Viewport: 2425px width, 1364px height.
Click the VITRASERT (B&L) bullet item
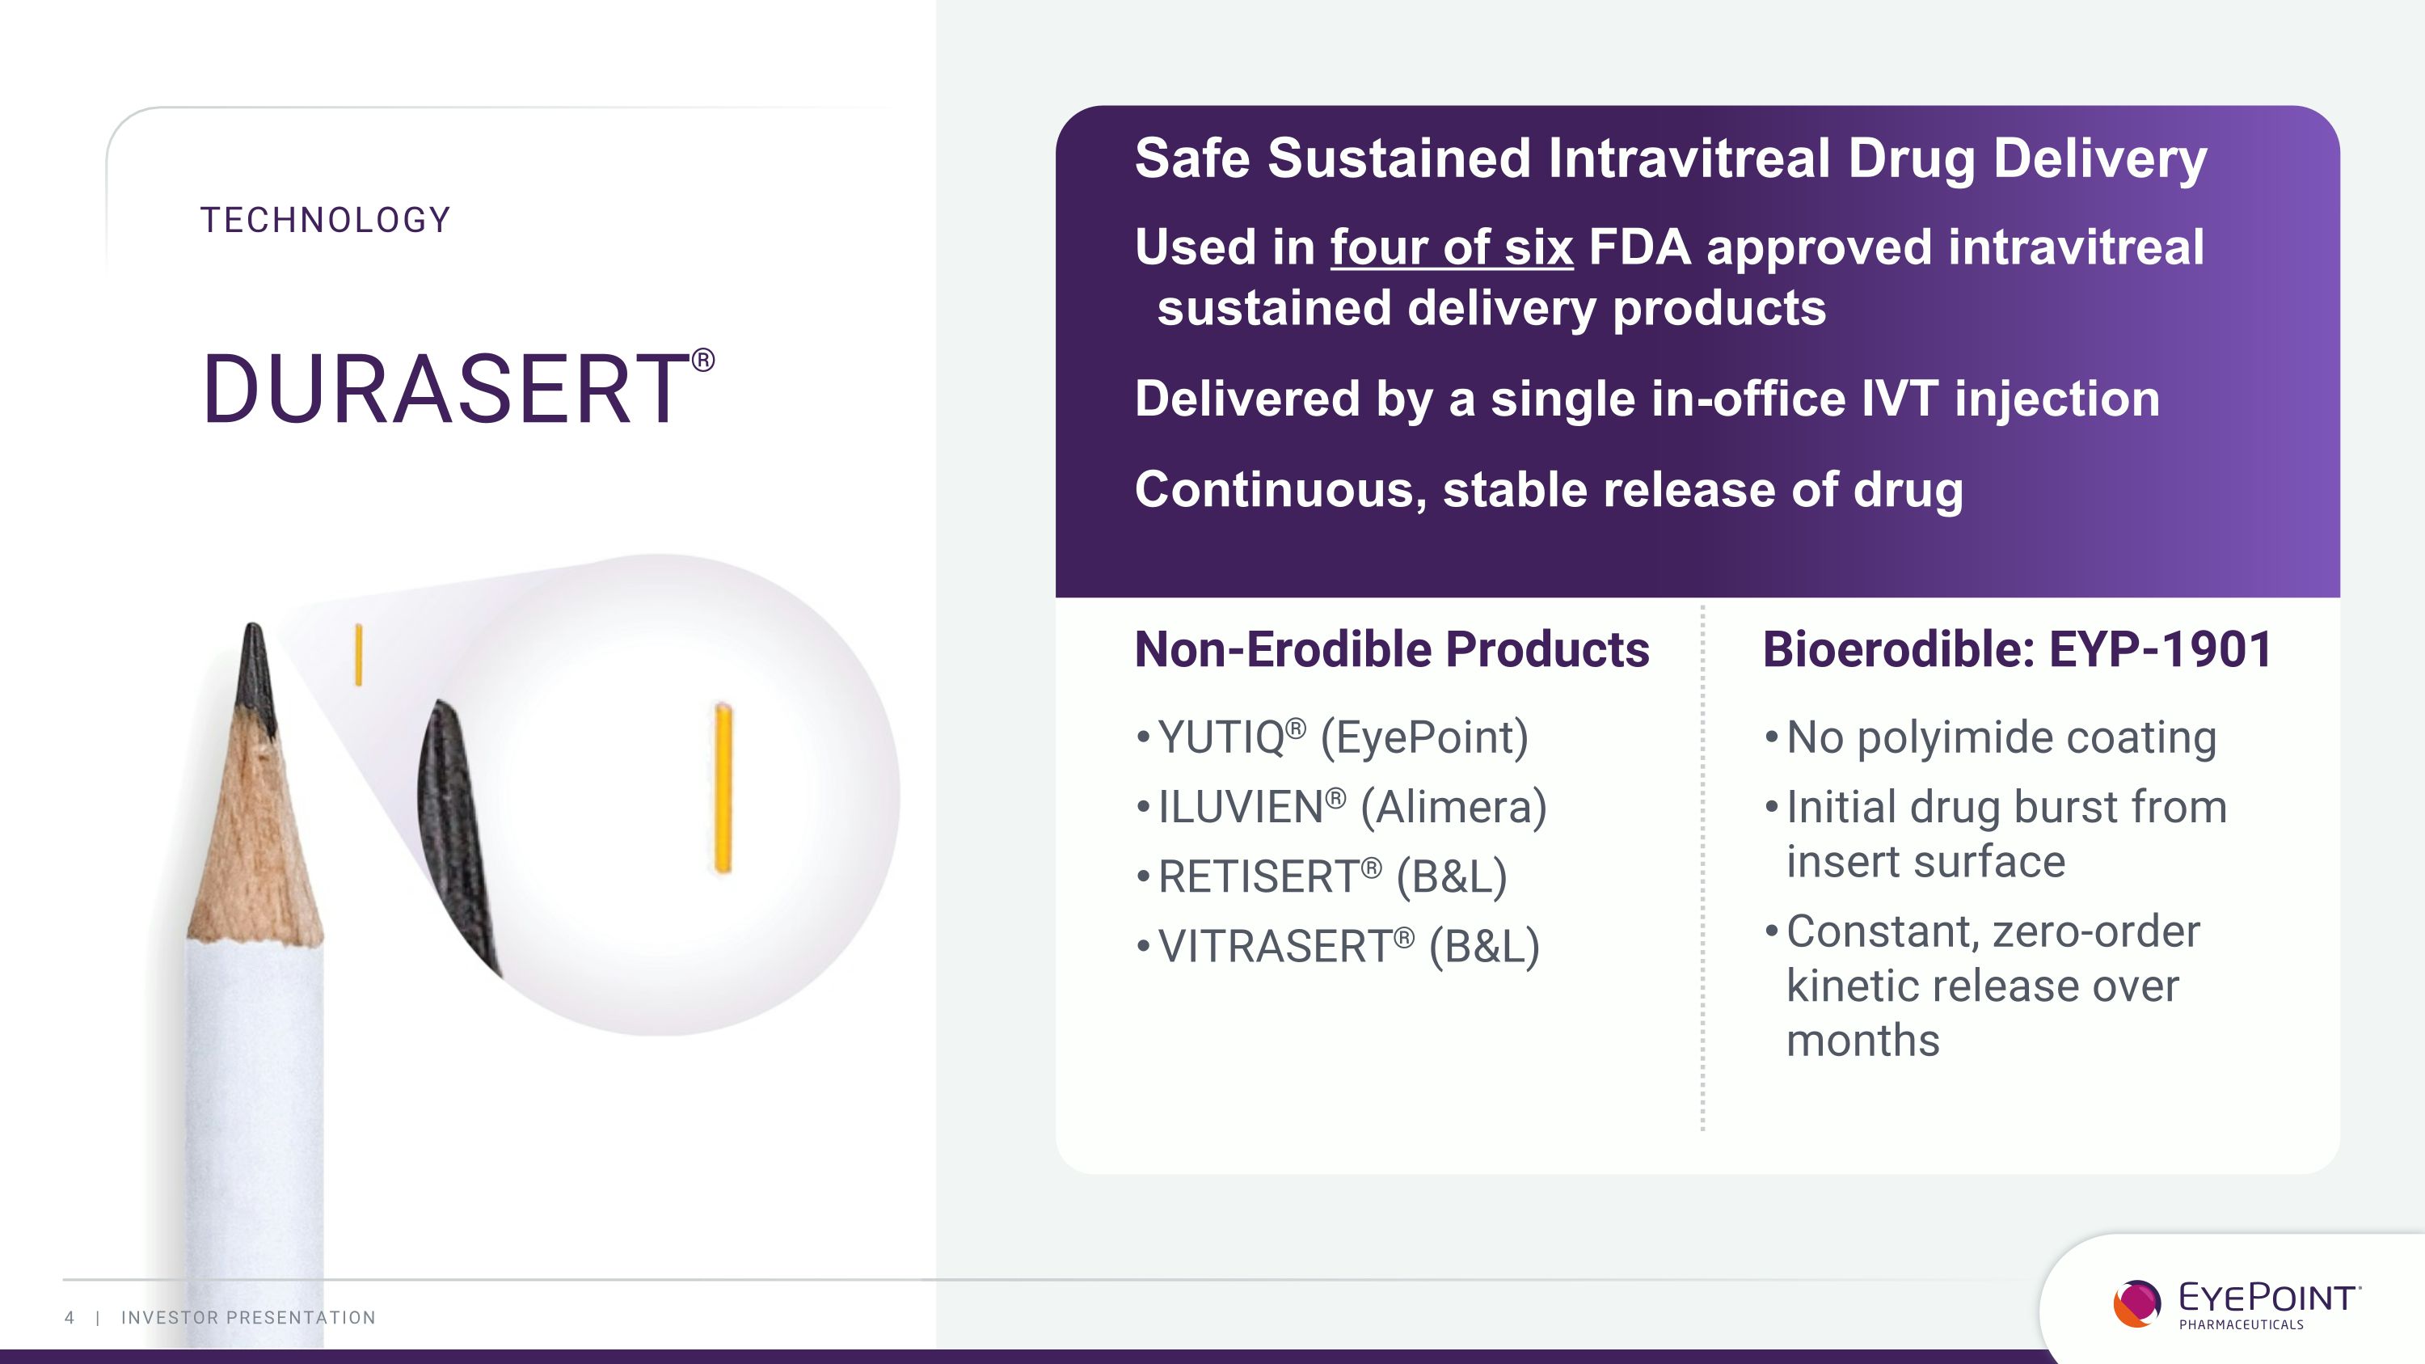click(1338, 946)
